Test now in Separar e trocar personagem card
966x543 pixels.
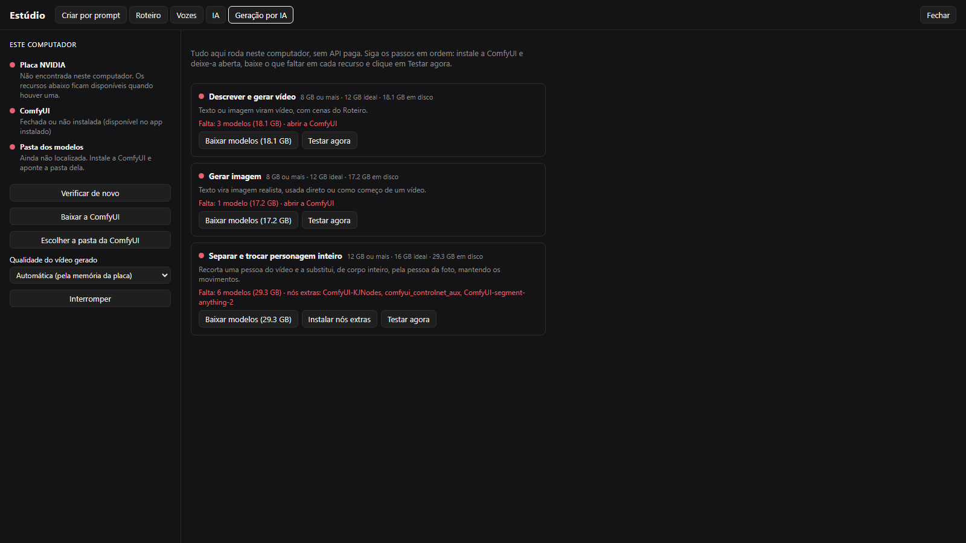point(408,319)
